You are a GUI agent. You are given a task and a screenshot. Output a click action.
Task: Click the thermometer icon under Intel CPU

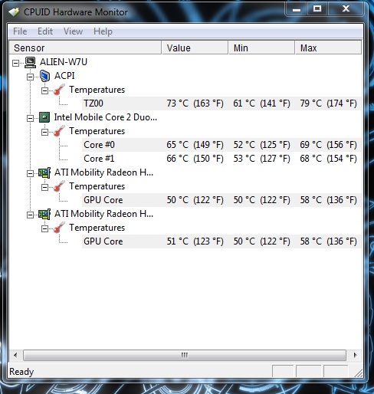tap(59, 131)
